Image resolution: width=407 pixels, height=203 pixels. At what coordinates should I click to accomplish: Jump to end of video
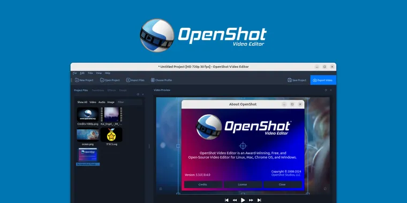pyautogui.click(x=259, y=200)
